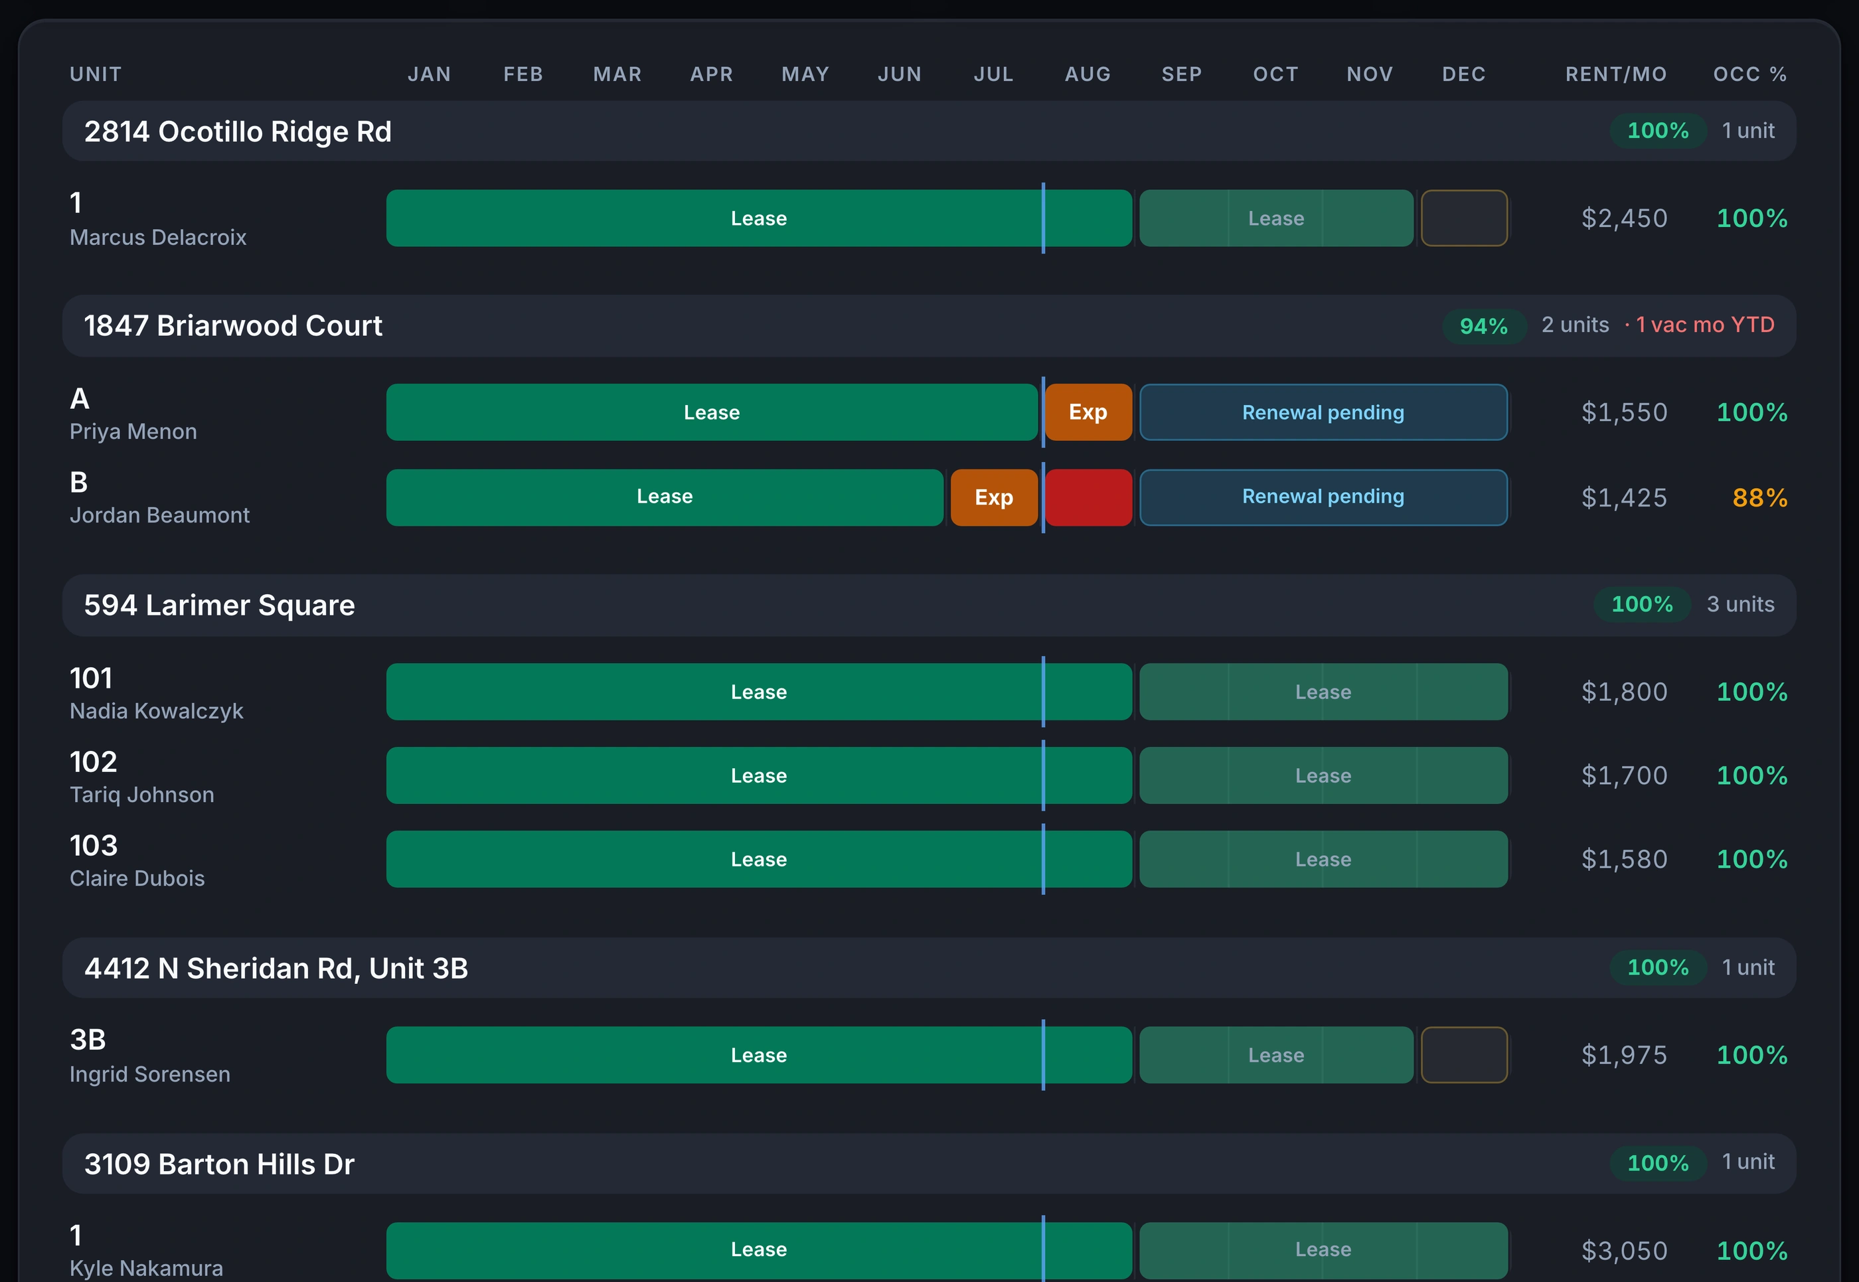Click the Exp block in Priya Menon's row

tap(1088, 412)
